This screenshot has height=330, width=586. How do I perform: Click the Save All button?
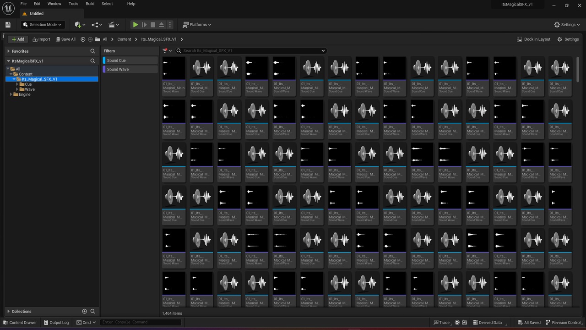65,39
